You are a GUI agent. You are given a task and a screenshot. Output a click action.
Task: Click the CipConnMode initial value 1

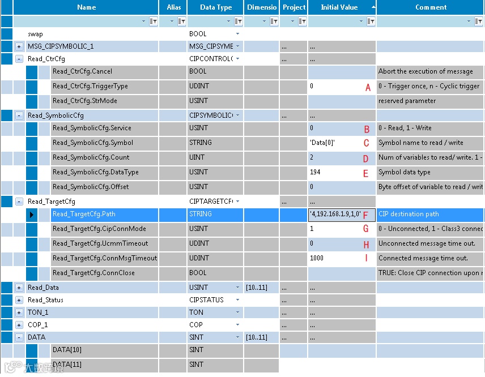pos(312,229)
